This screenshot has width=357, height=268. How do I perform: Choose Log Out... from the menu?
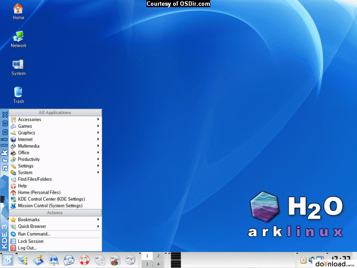click(x=55, y=248)
